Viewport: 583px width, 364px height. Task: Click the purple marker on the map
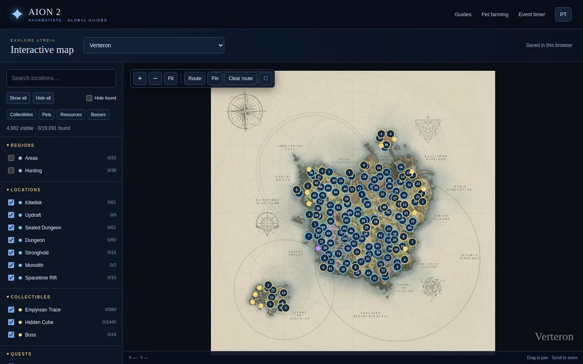pyautogui.click(x=318, y=248)
